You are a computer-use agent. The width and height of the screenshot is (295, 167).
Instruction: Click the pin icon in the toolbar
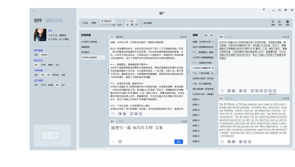[x=132, y=25]
